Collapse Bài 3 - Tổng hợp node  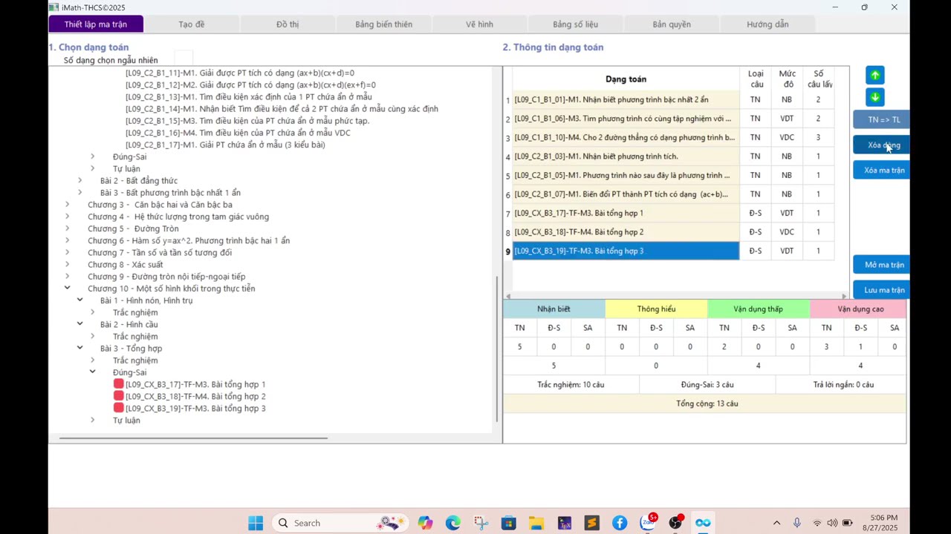click(79, 348)
